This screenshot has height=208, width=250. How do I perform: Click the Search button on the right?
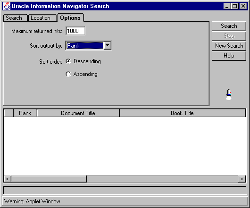(229, 26)
